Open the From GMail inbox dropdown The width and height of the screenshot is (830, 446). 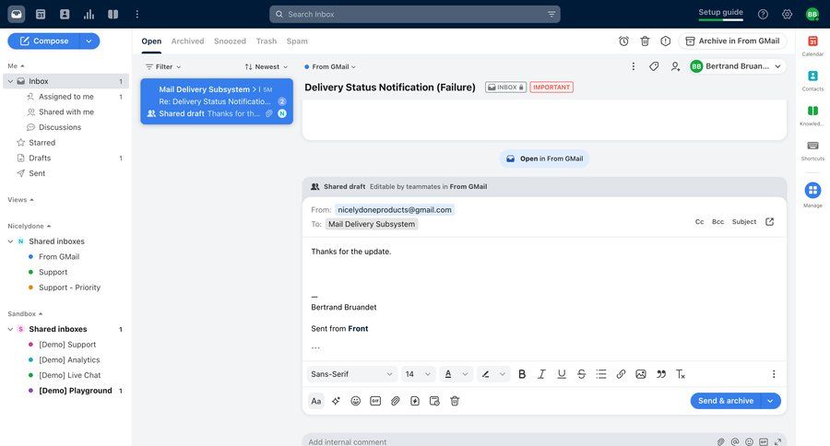330,66
